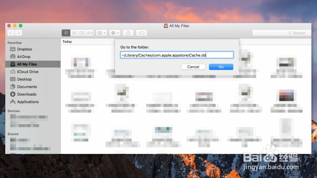The height and width of the screenshot is (178, 317).
Task: Click the yellow minimize window button
Action: coord(15,26)
